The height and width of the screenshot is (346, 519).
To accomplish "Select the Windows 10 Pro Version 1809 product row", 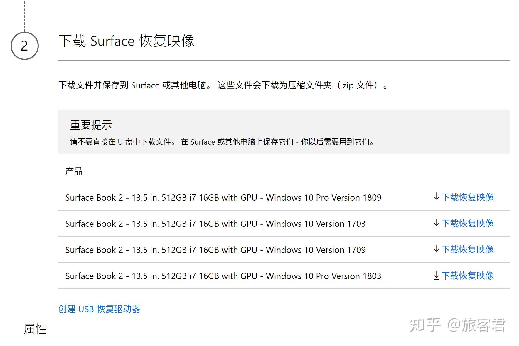I will [x=223, y=198].
